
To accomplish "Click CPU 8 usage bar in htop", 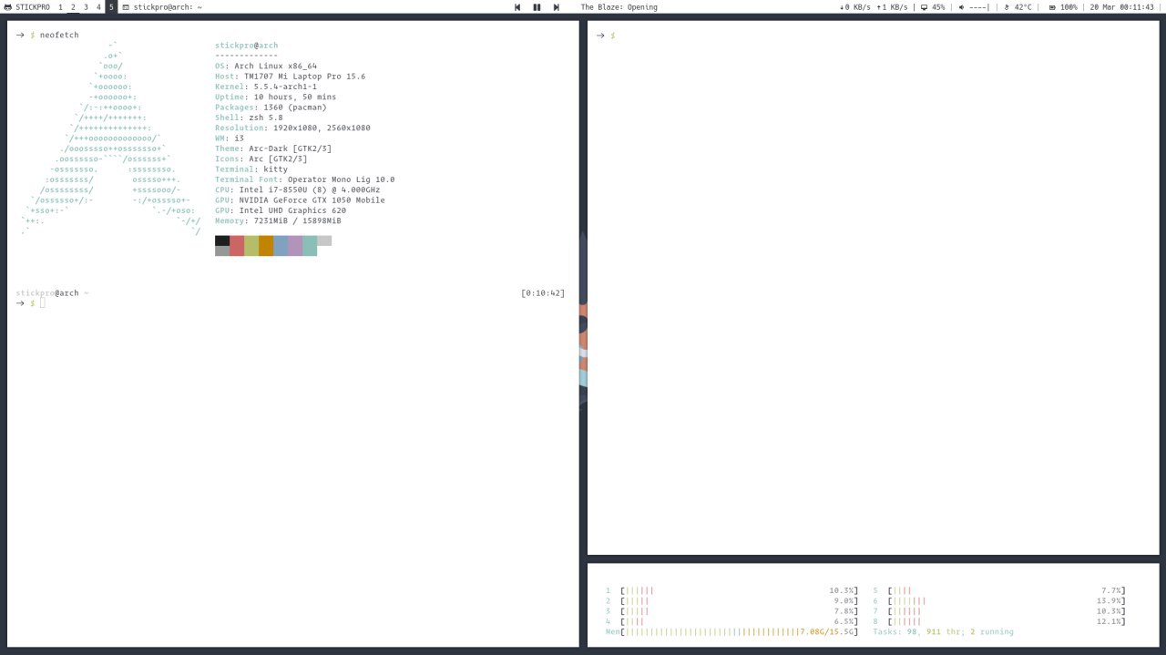I will 1007,621.
